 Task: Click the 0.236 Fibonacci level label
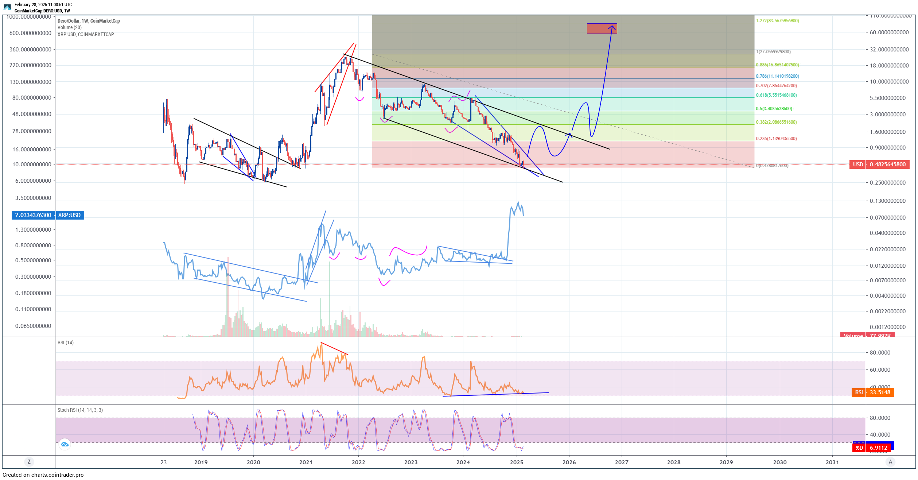tap(776, 139)
